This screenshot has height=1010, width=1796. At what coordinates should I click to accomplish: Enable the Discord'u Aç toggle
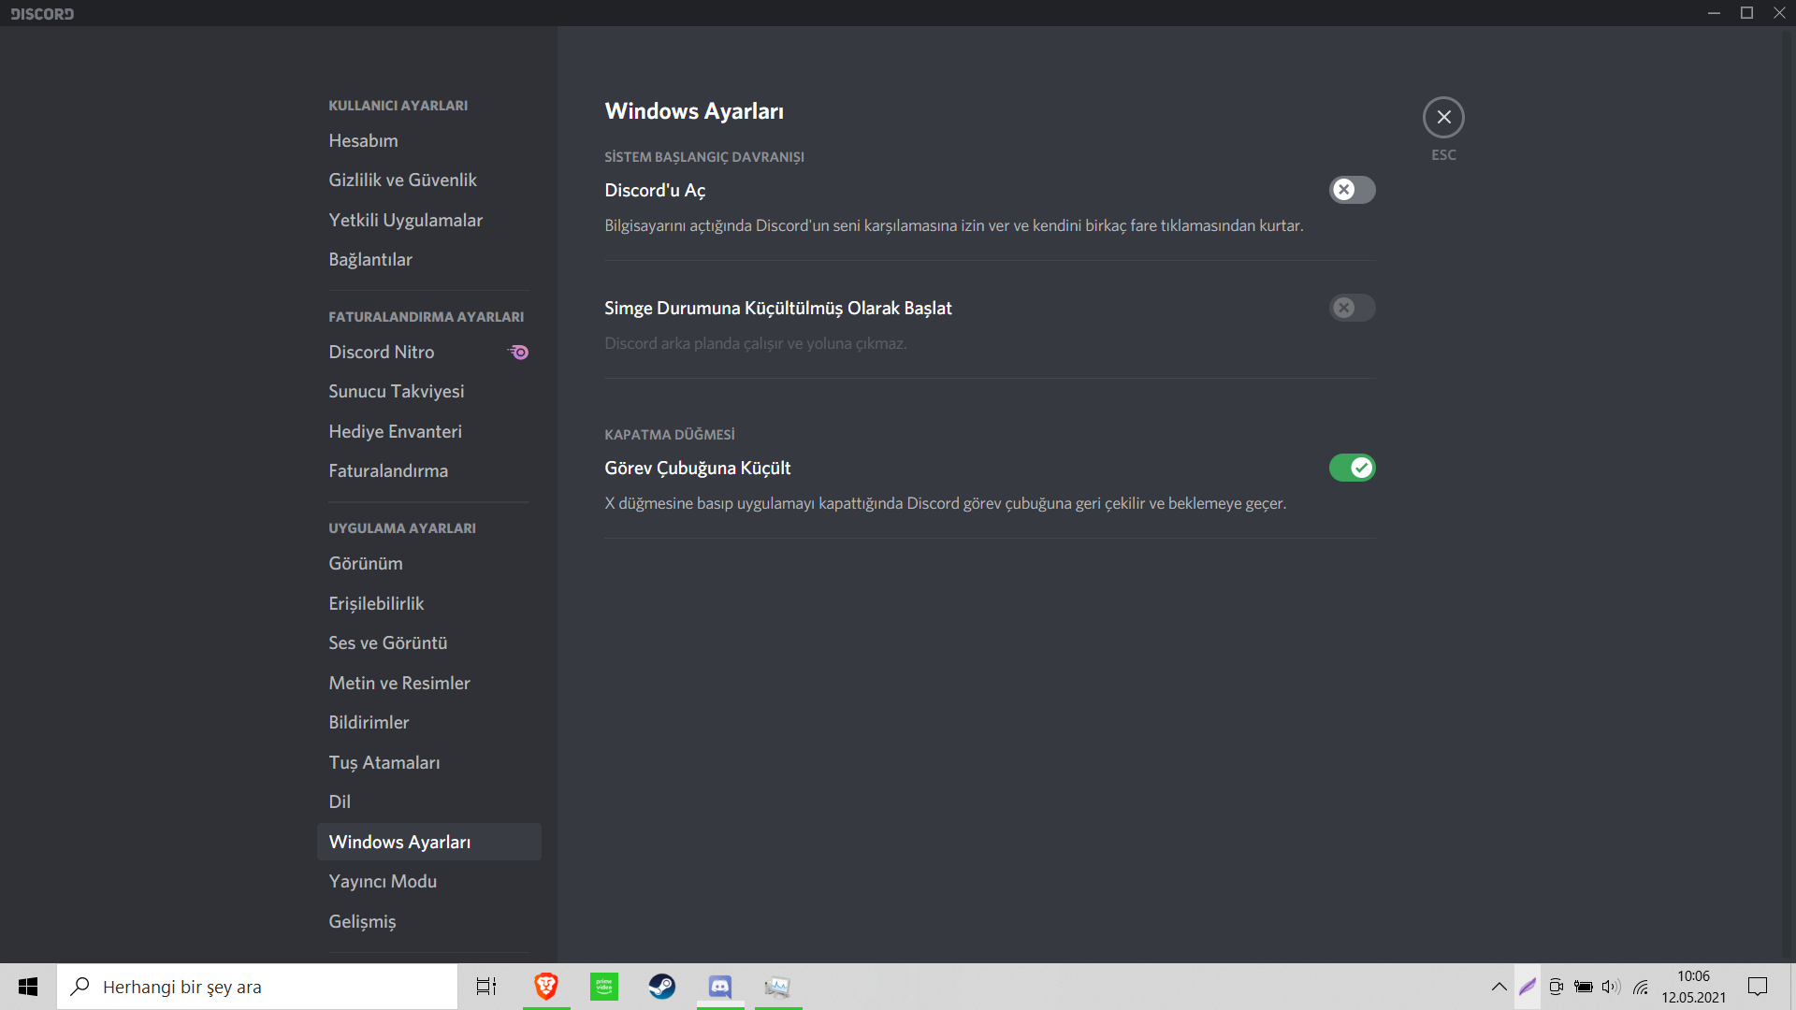tap(1352, 190)
